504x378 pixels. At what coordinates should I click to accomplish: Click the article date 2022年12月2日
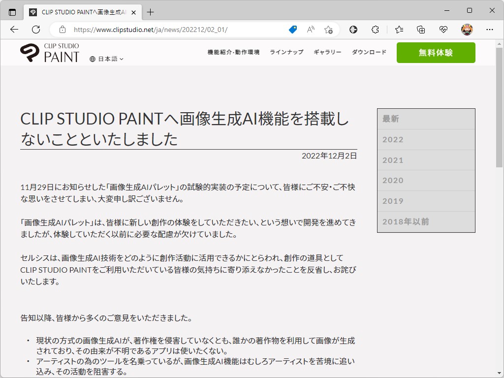pos(329,156)
